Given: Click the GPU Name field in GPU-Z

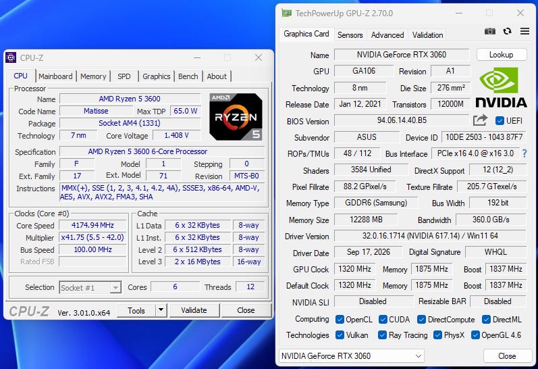Looking at the screenshot, I should (402, 55).
